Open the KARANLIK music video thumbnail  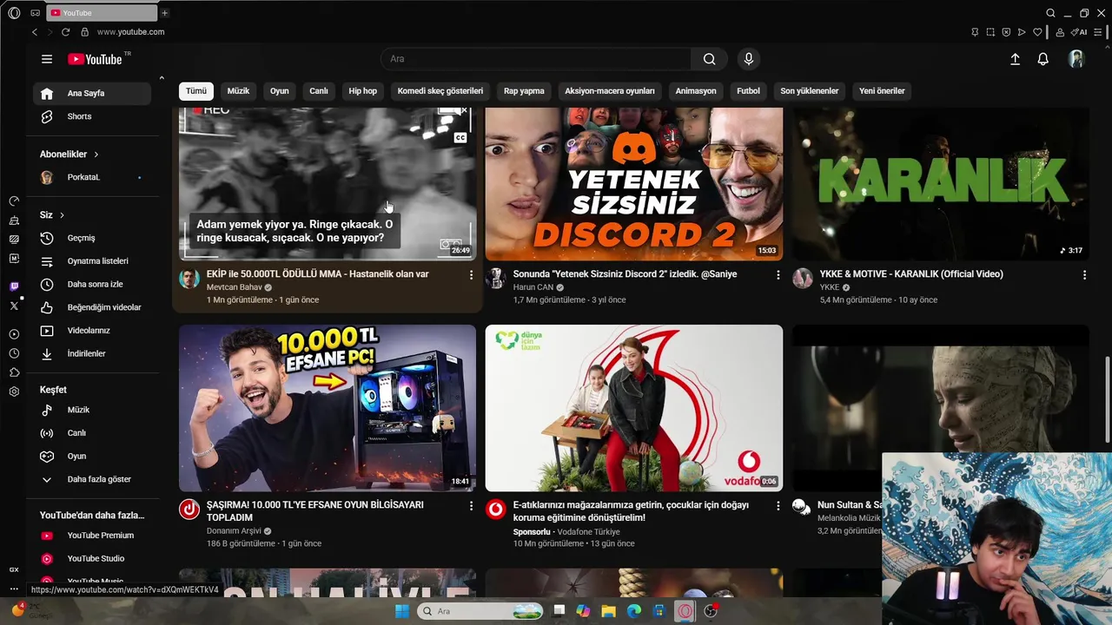click(940, 184)
